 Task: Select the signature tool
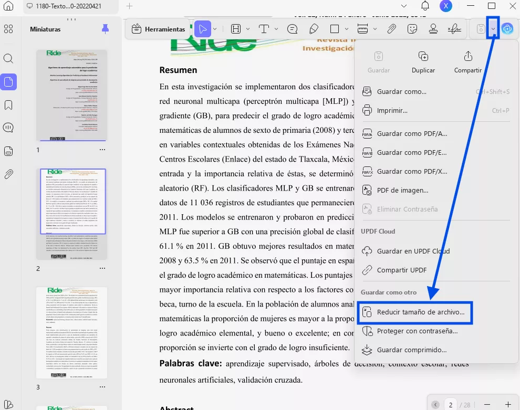click(454, 29)
